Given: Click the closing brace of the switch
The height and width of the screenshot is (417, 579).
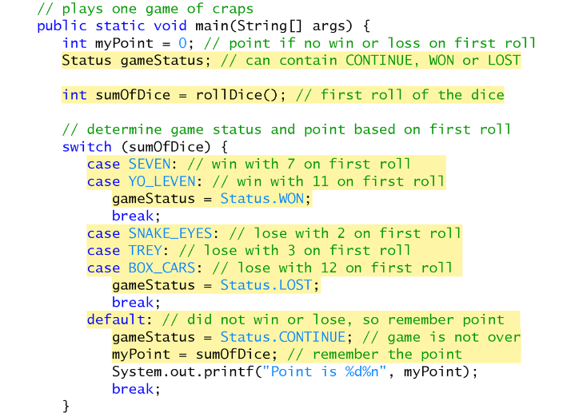Looking at the screenshot, I should click(x=66, y=407).
